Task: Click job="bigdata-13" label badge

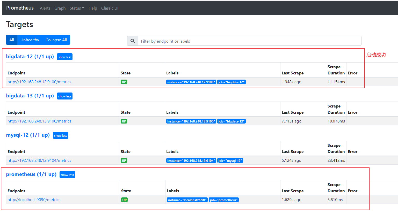Action: point(231,121)
